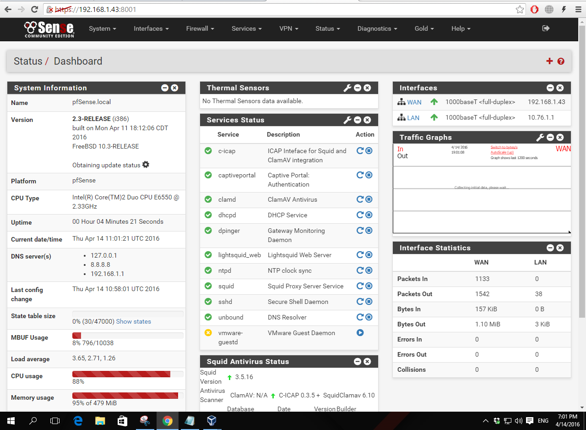Stop the sshd service
This screenshot has width=586, height=430.
point(369,301)
